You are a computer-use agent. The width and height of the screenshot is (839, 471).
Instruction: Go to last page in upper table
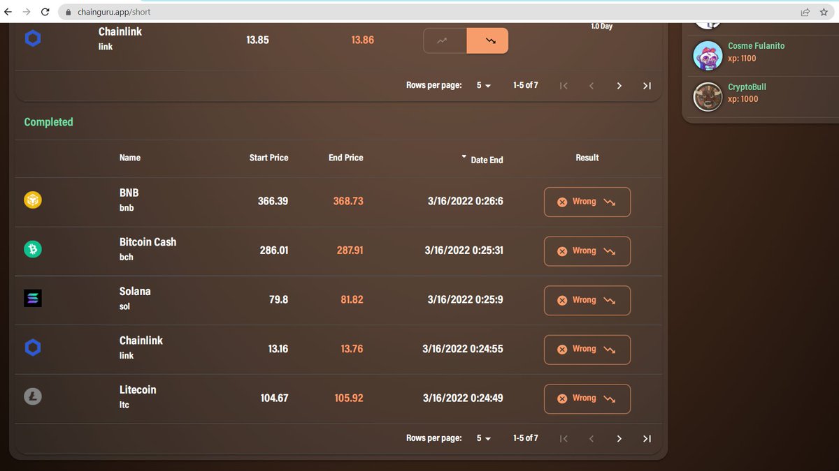click(x=647, y=86)
